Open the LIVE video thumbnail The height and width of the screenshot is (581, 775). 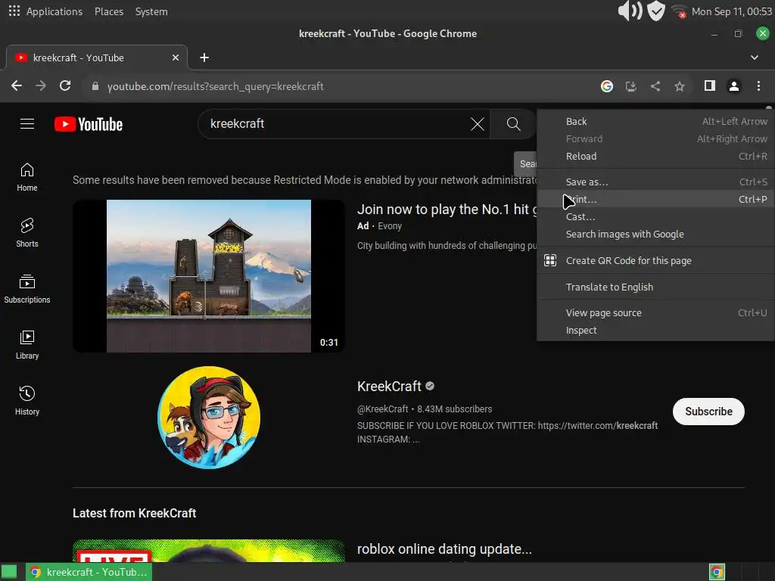(209, 551)
